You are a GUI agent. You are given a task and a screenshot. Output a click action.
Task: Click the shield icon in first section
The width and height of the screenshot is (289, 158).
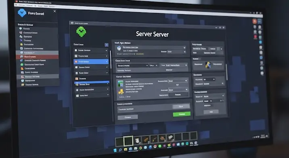(x=119, y=48)
